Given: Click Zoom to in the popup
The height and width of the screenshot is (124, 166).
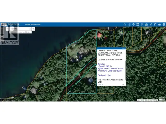Looking at the screenshot, I should click(100, 84).
